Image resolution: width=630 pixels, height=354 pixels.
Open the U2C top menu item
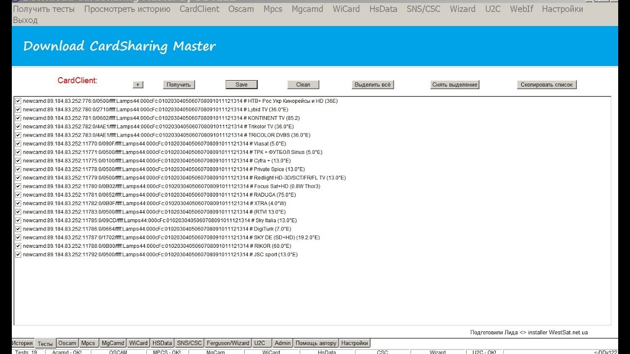[x=493, y=9]
